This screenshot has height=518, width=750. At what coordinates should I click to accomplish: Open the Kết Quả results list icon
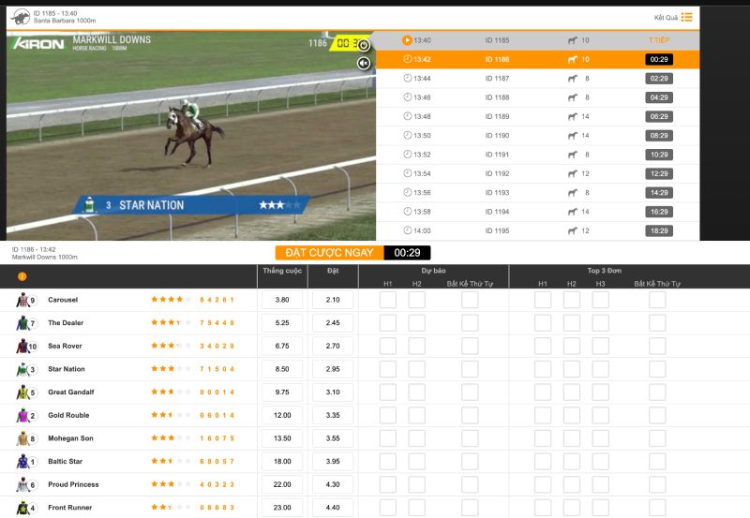click(x=687, y=17)
